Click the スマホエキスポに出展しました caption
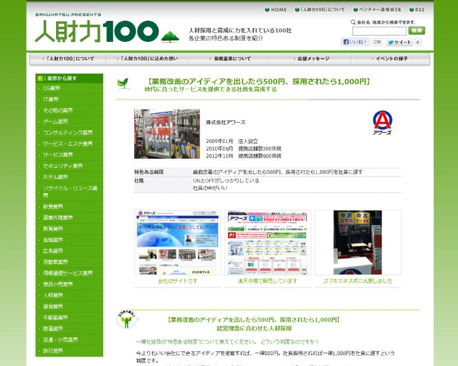Image resolution: width=458 pixels, height=366 pixels. click(357, 281)
